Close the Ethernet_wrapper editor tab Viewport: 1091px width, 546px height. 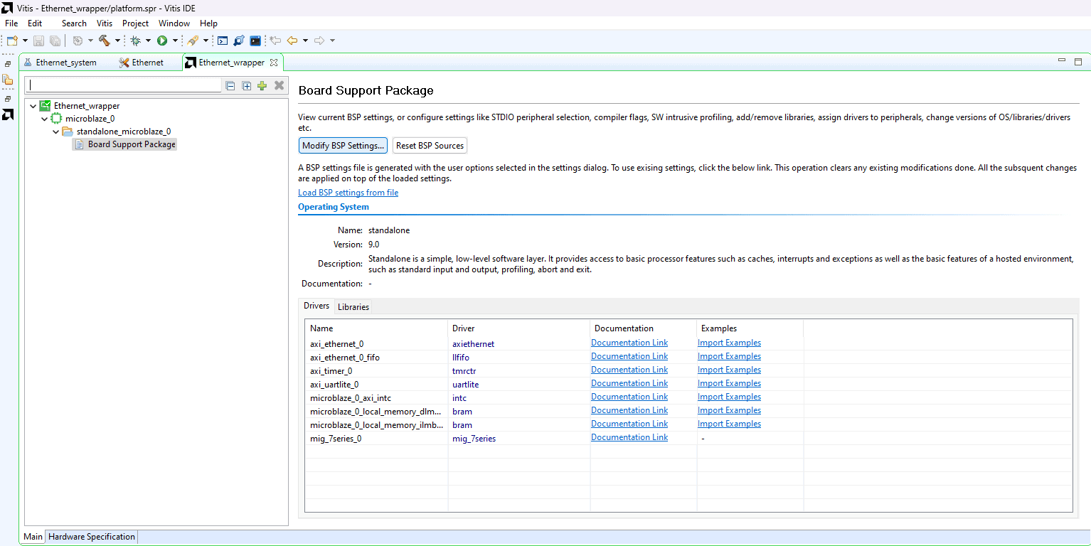pos(274,63)
